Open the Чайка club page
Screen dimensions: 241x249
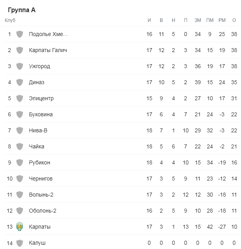coord(36,146)
